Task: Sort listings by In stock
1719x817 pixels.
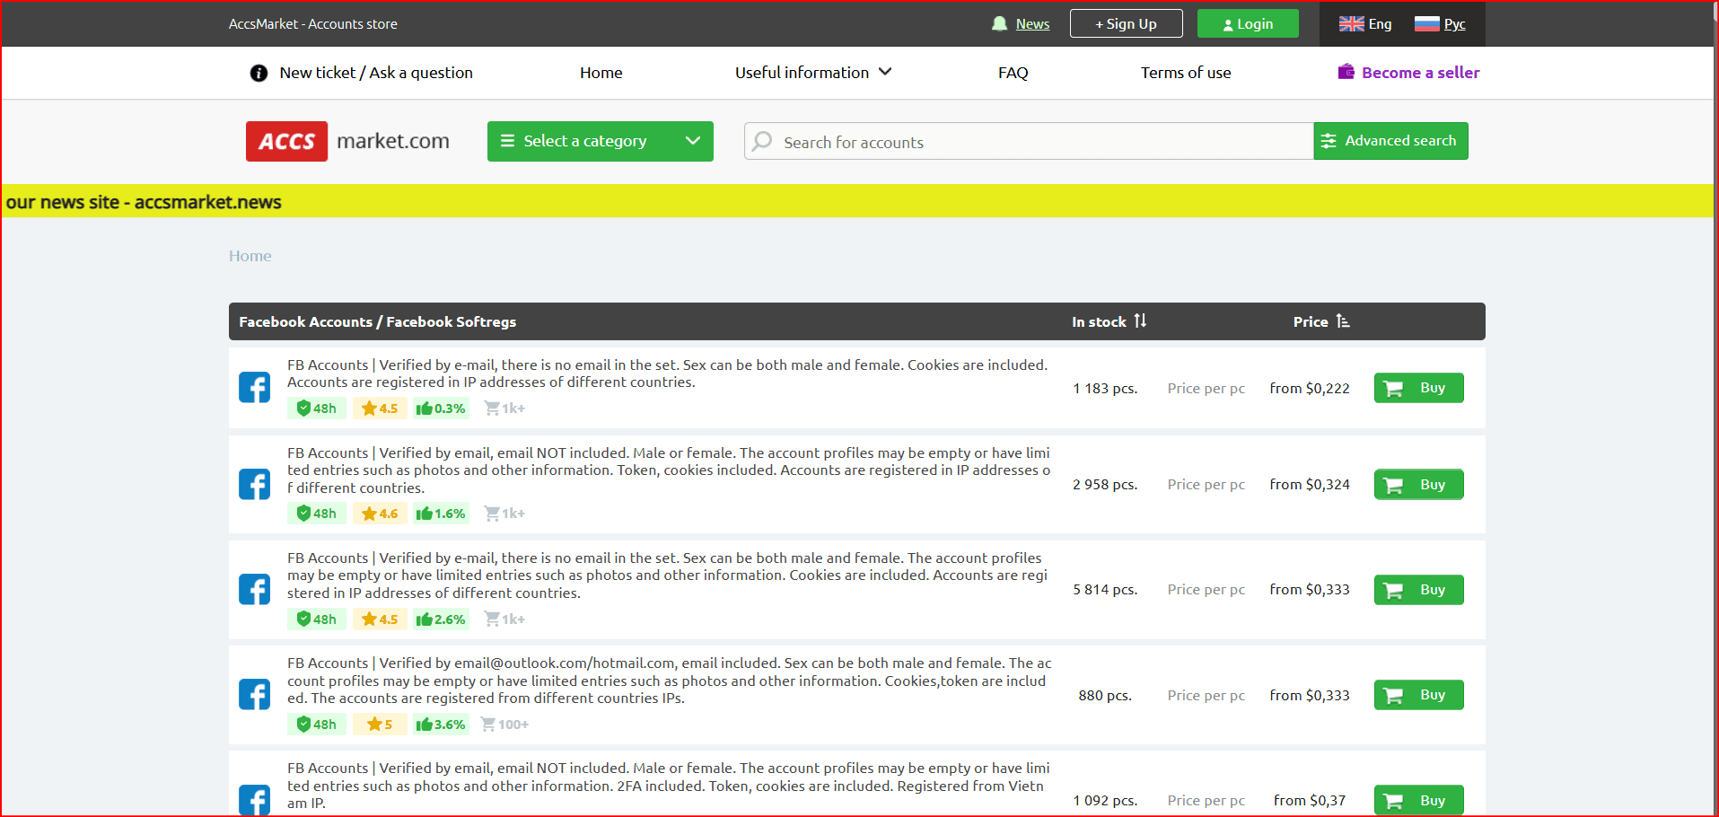Action: pos(1109,321)
